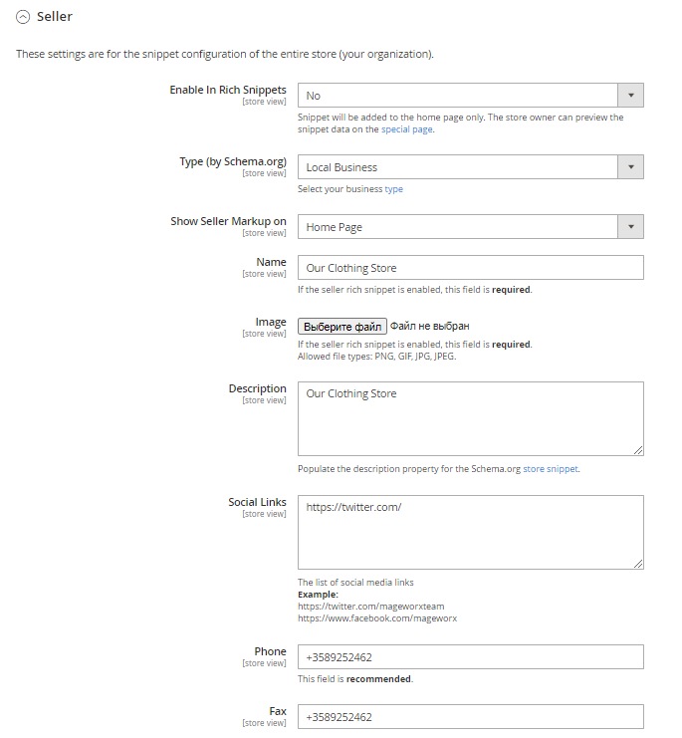Follow the business type link

(394, 189)
